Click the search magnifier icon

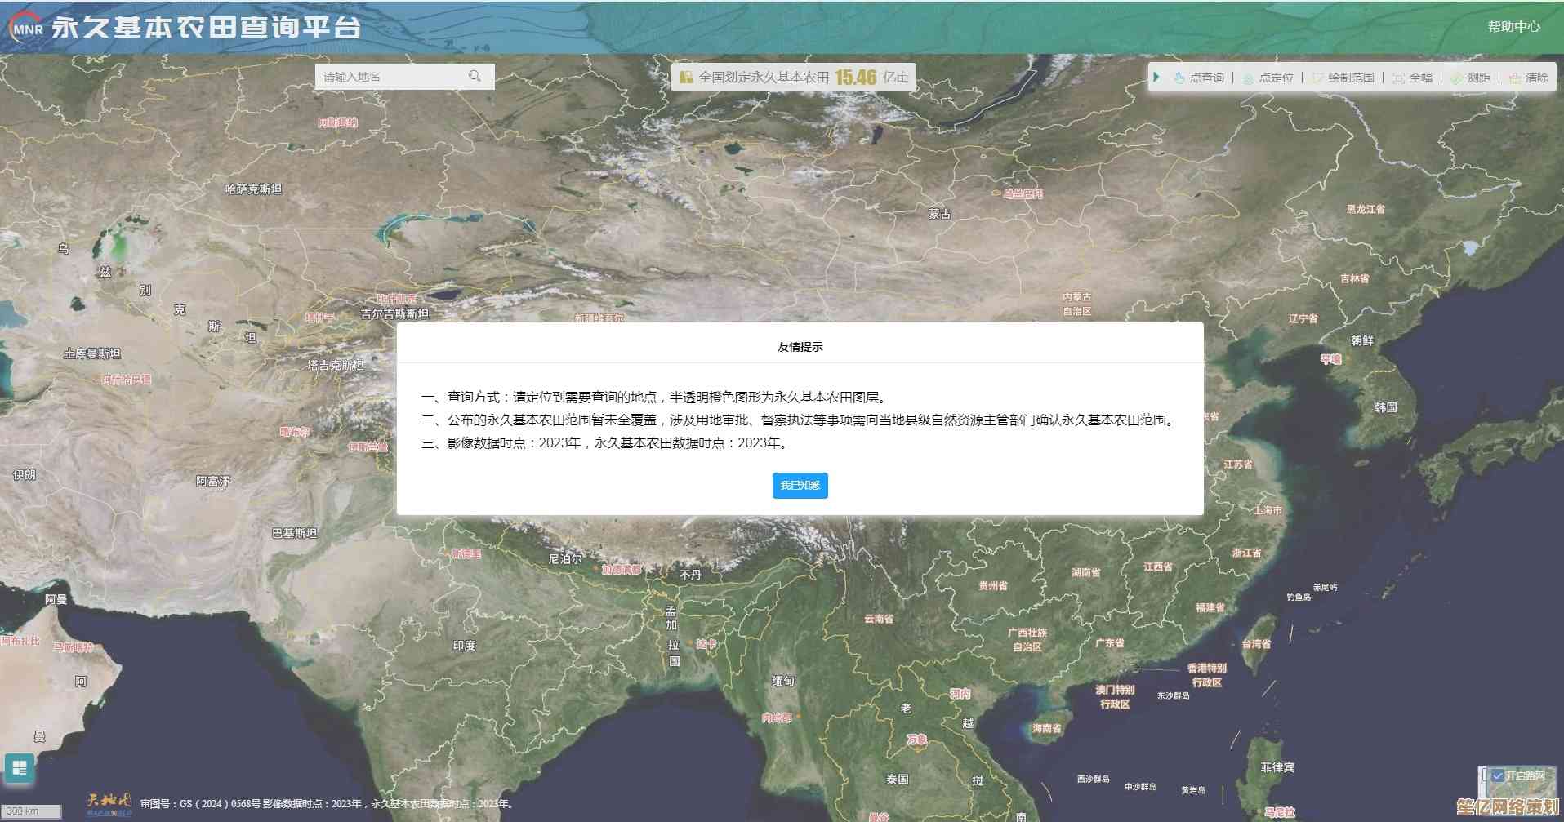pos(475,77)
